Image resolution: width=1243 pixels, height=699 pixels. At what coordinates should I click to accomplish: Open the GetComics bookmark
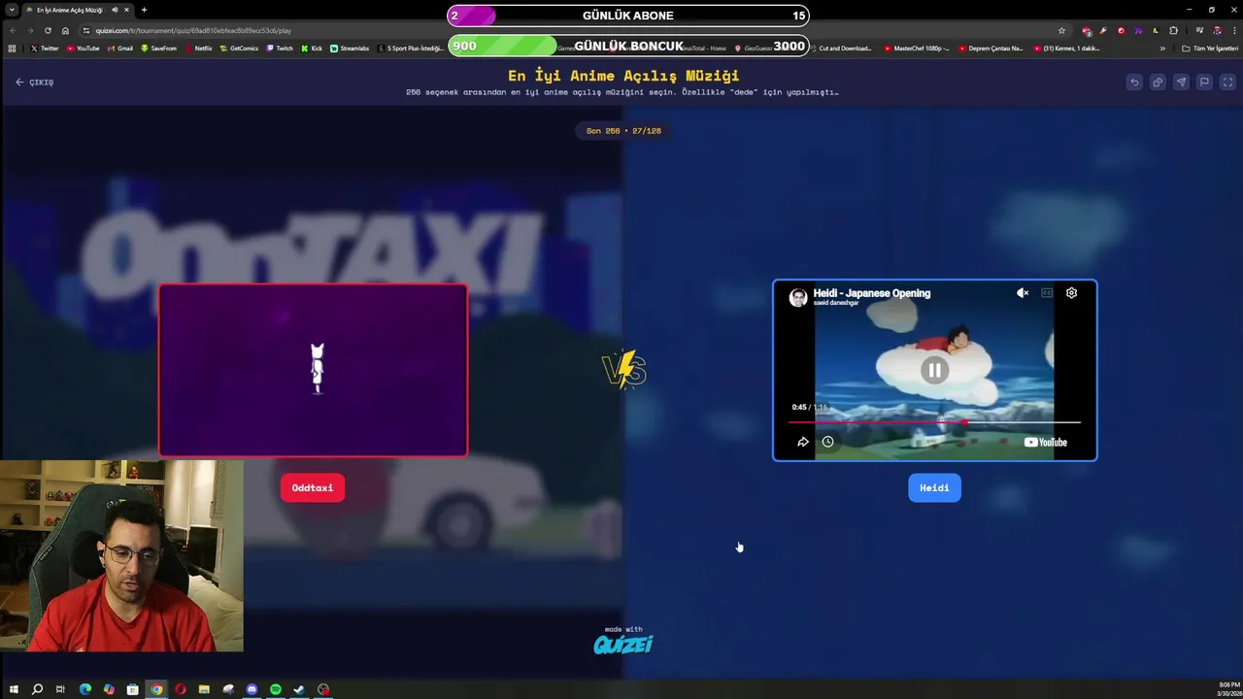(x=240, y=49)
